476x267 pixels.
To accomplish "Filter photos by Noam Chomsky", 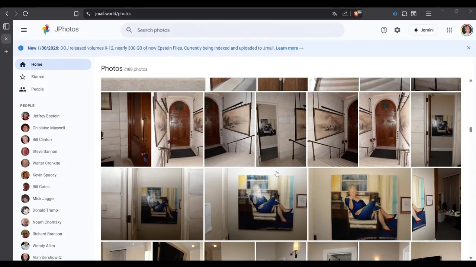I will (x=53, y=222).
